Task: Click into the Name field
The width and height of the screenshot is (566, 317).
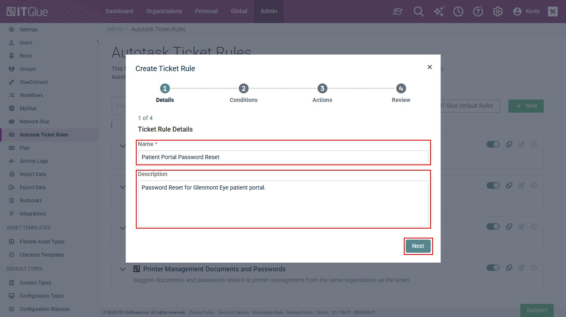Action: pyautogui.click(x=283, y=157)
